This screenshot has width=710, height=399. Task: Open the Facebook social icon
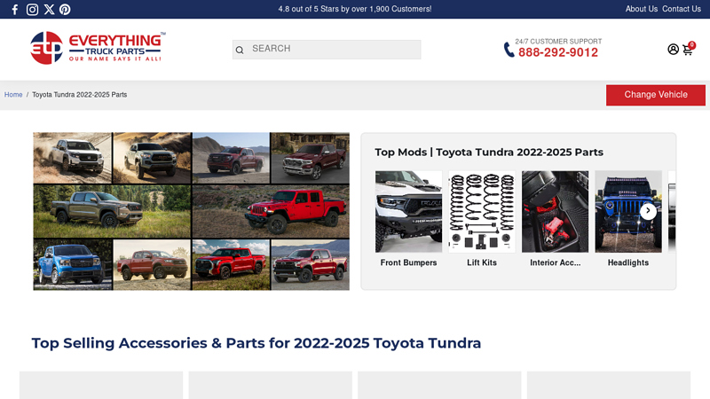point(15,10)
